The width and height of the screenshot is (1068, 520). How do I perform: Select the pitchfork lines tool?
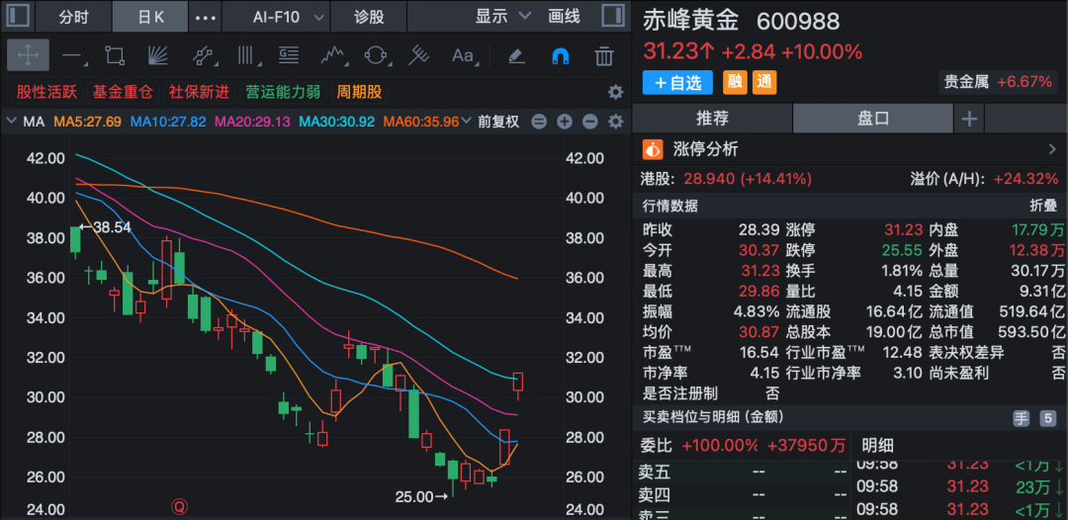[418, 55]
